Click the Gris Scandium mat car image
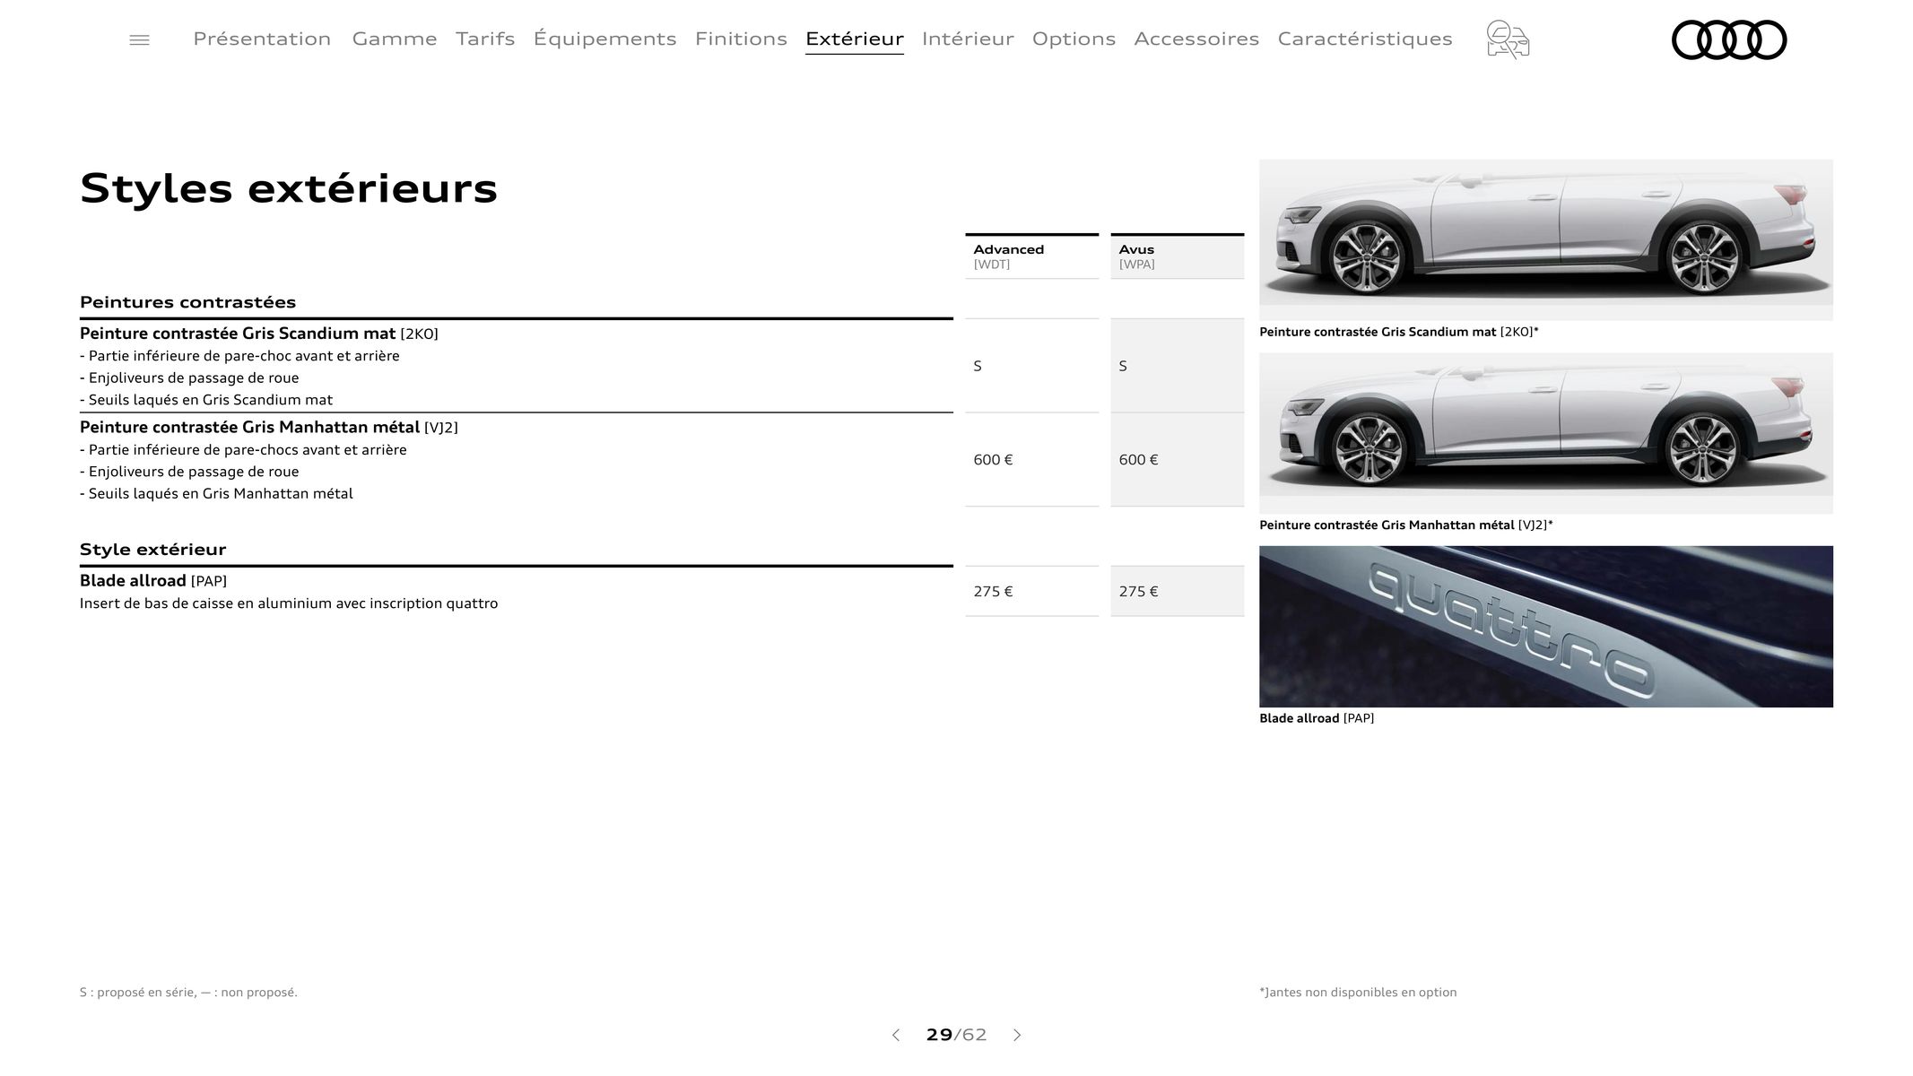Image resolution: width=1913 pixels, height=1076 pixels. [1546, 239]
